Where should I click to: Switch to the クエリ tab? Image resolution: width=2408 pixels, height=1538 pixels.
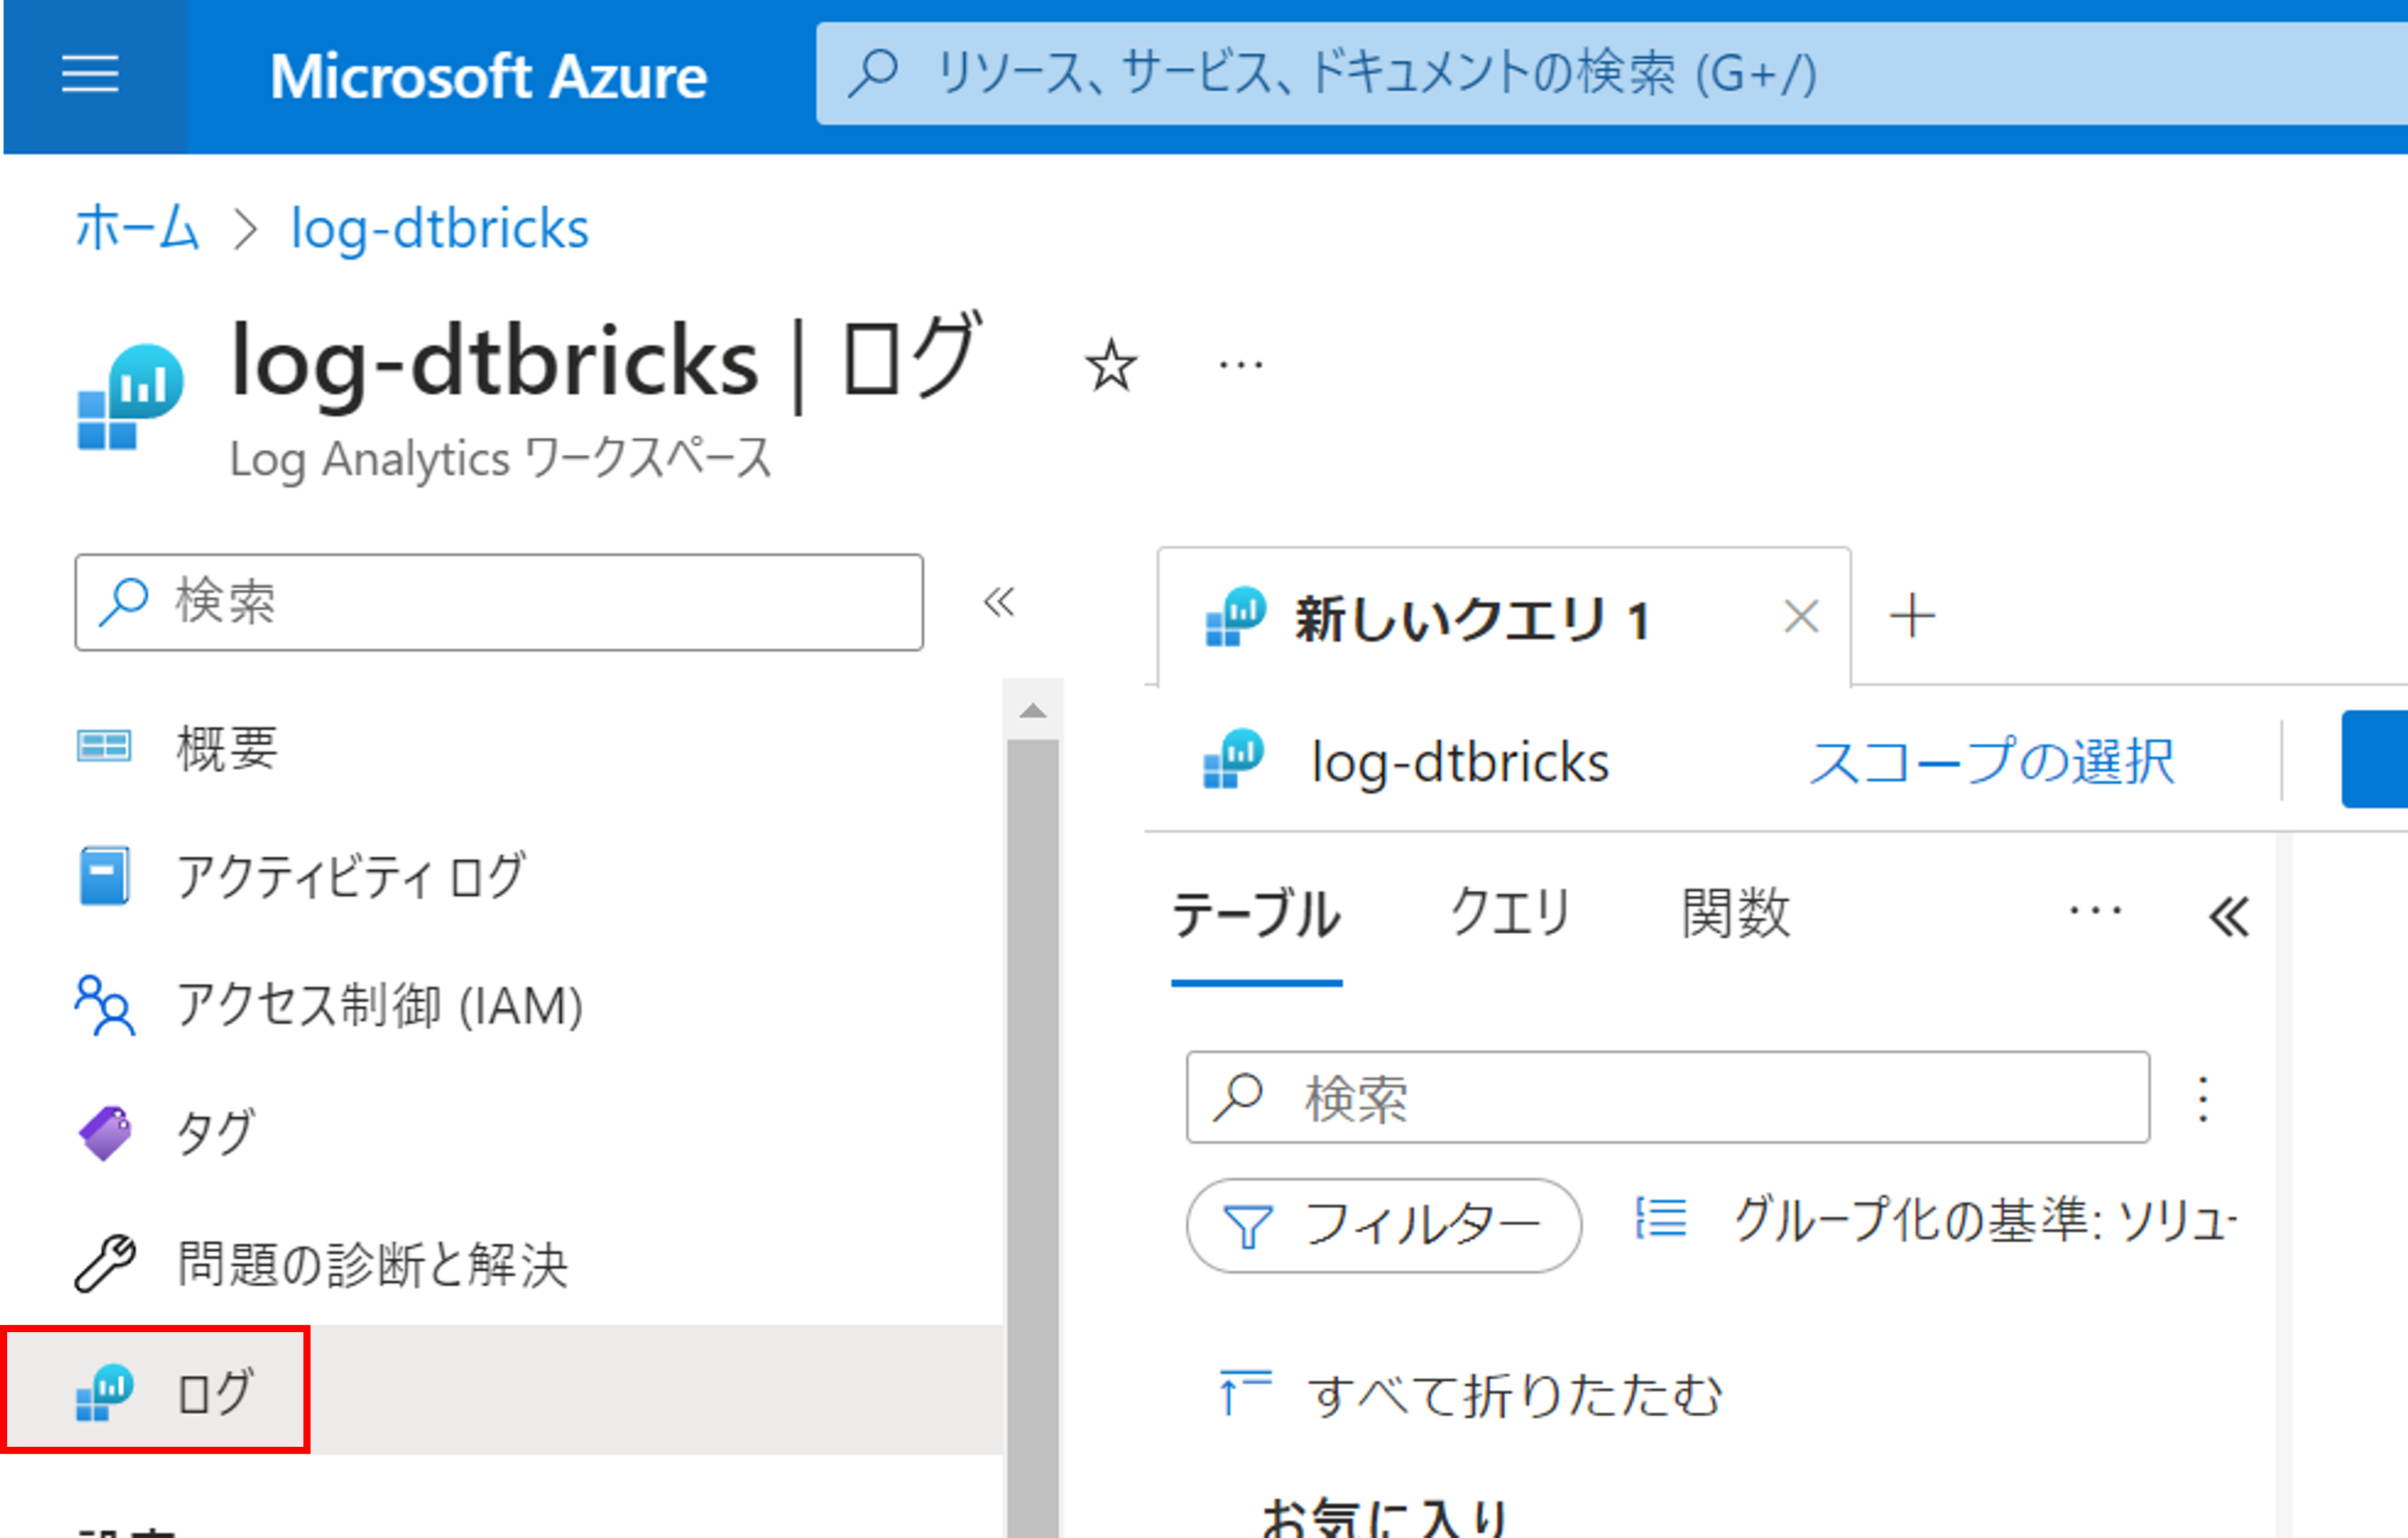1510,913
